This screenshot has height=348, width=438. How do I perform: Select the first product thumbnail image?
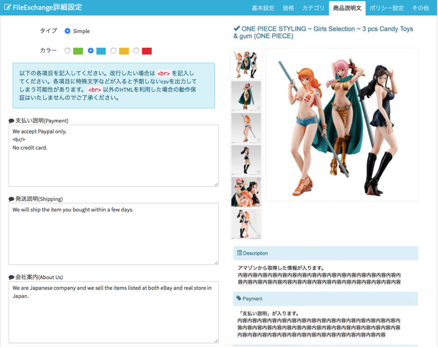pyautogui.click(x=246, y=64)
